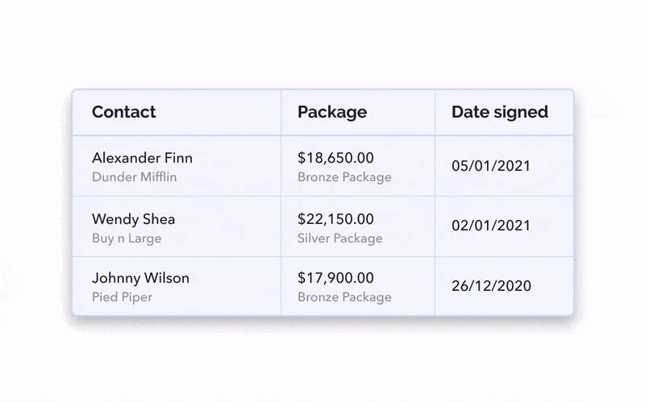Click Johnny Wilson's Bronze Package label

344,297
